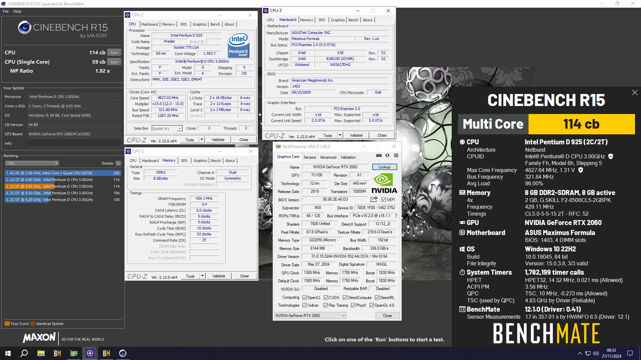Switch to the Validation tab in GPU-Z
Viewport: 641px width, 360px height.
click(x=348, y=157)
